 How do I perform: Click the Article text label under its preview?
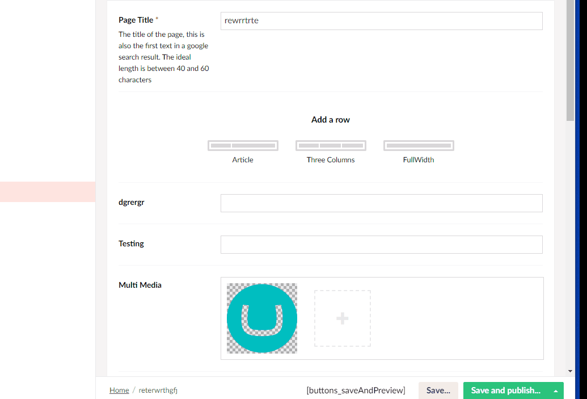click(243, 159)
